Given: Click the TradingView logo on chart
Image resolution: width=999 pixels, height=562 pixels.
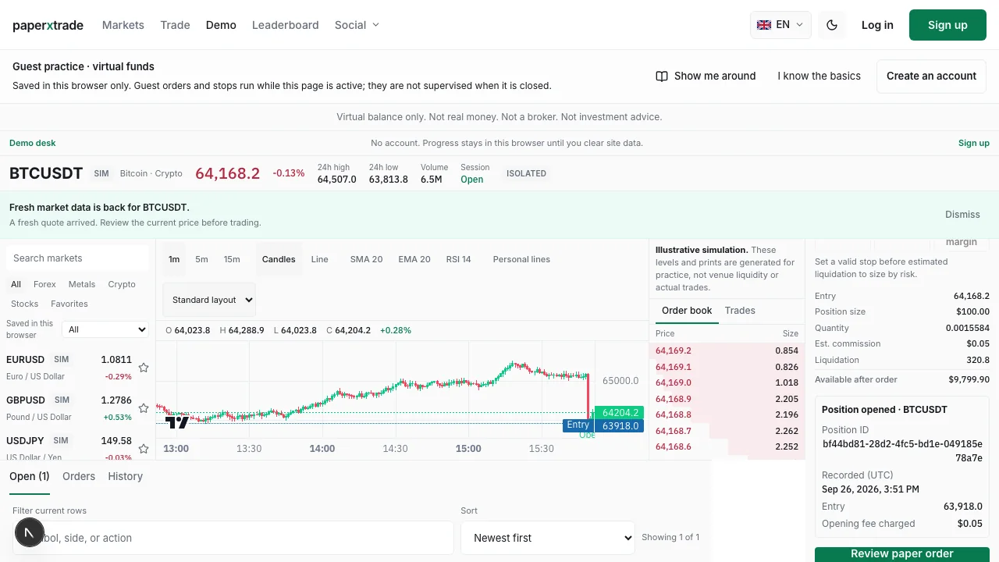Looking at the screenshot, I should (177, 422).
